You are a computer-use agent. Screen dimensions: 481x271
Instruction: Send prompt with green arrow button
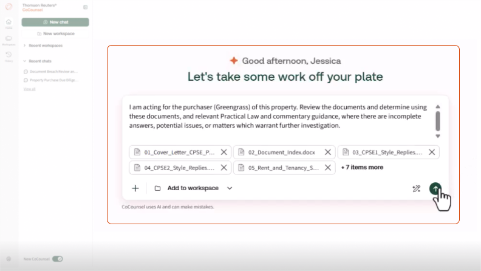click(x=435, y=188)
